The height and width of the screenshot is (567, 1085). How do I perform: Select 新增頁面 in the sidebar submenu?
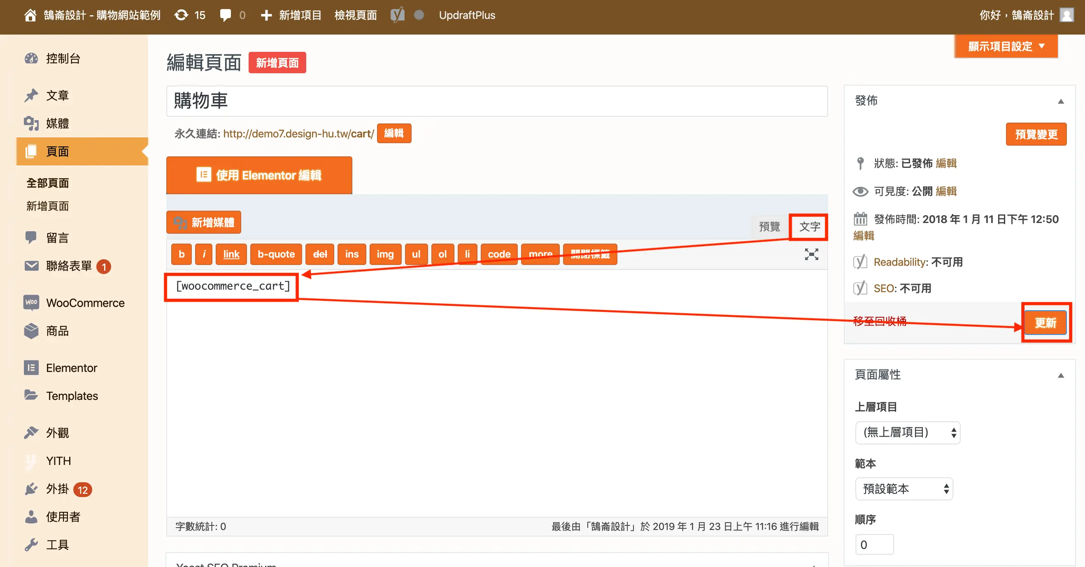[x=48, y=206]
